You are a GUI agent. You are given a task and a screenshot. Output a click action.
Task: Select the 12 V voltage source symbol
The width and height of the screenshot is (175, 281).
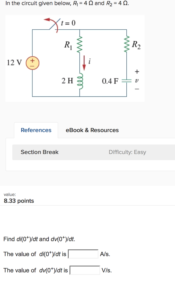point(32,63)
